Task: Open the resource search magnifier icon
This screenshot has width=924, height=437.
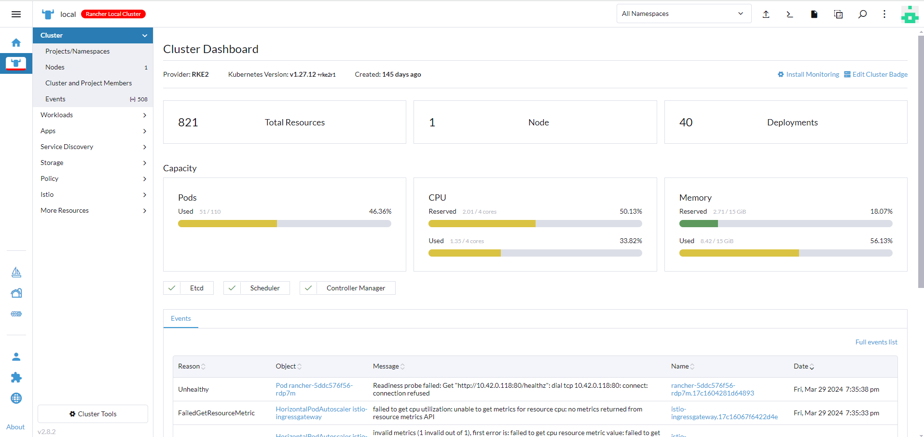Action: 862,14
